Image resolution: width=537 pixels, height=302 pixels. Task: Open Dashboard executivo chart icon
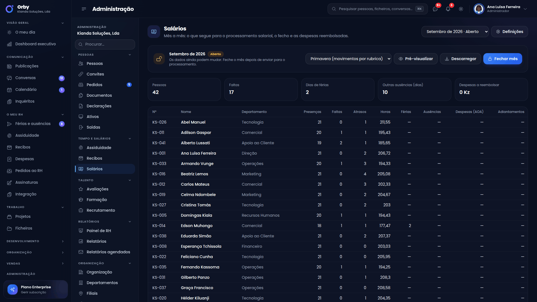point(10,44)
